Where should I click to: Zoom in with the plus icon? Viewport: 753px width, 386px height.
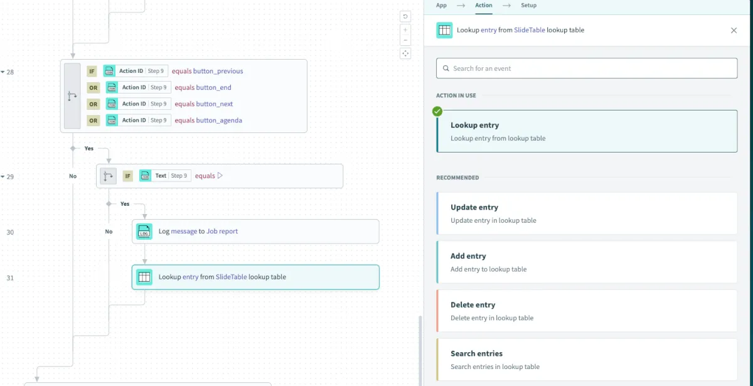(x=405, y=30)
